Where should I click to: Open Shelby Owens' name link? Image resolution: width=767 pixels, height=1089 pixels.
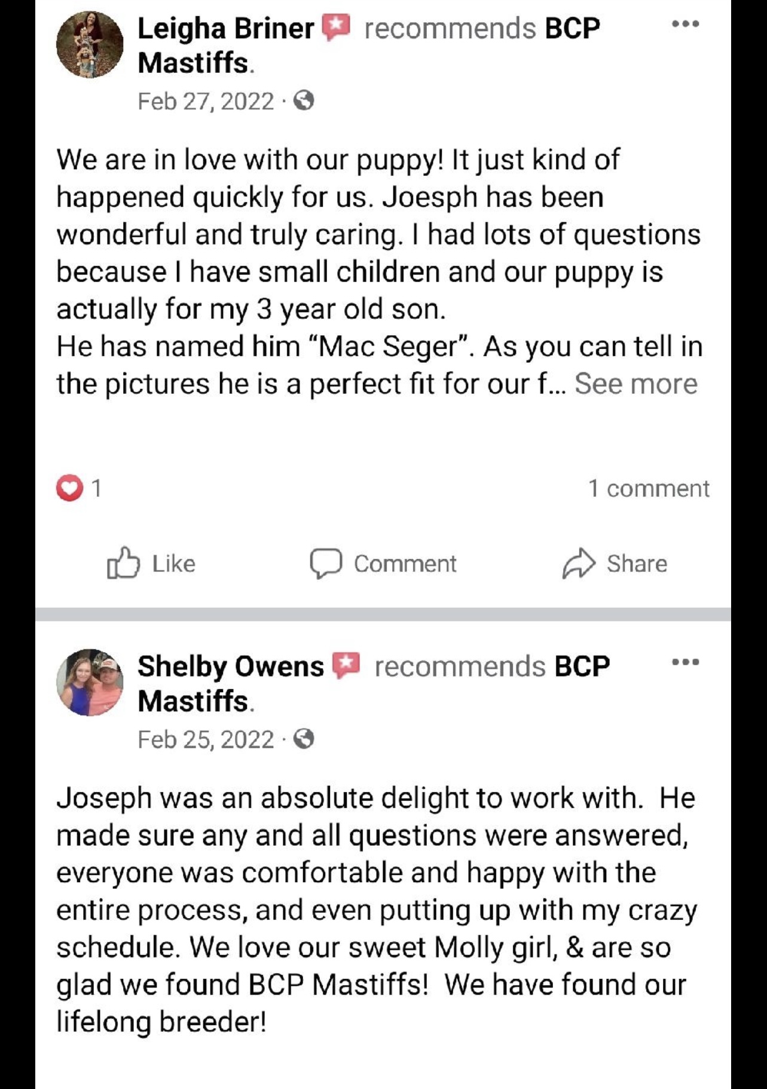(231, 666)
